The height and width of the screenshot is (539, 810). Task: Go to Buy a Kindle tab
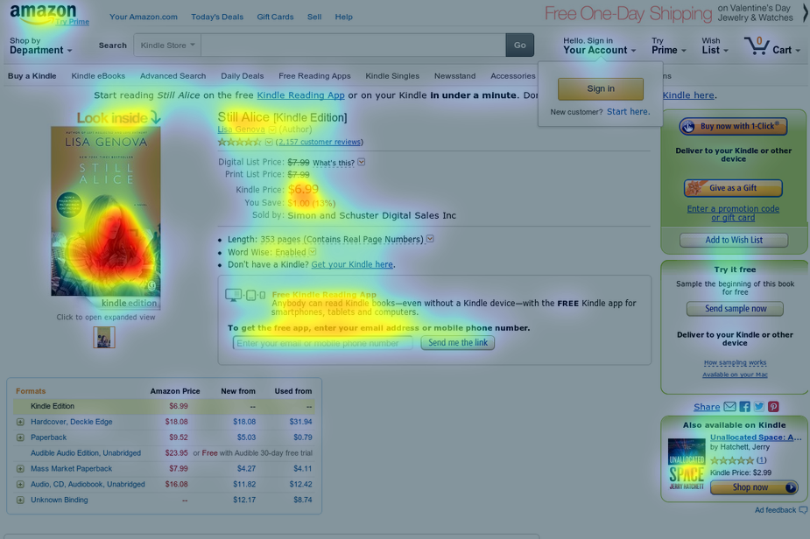point(32,76)
